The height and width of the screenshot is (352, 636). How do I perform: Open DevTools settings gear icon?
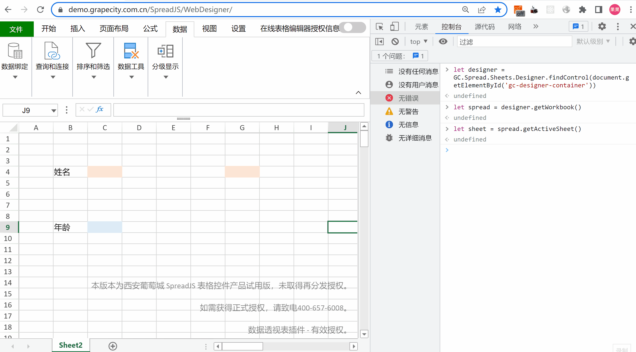tap(602, 26)
